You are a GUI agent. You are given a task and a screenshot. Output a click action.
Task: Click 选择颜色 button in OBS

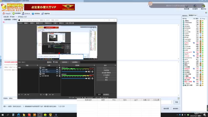point(75,62)
